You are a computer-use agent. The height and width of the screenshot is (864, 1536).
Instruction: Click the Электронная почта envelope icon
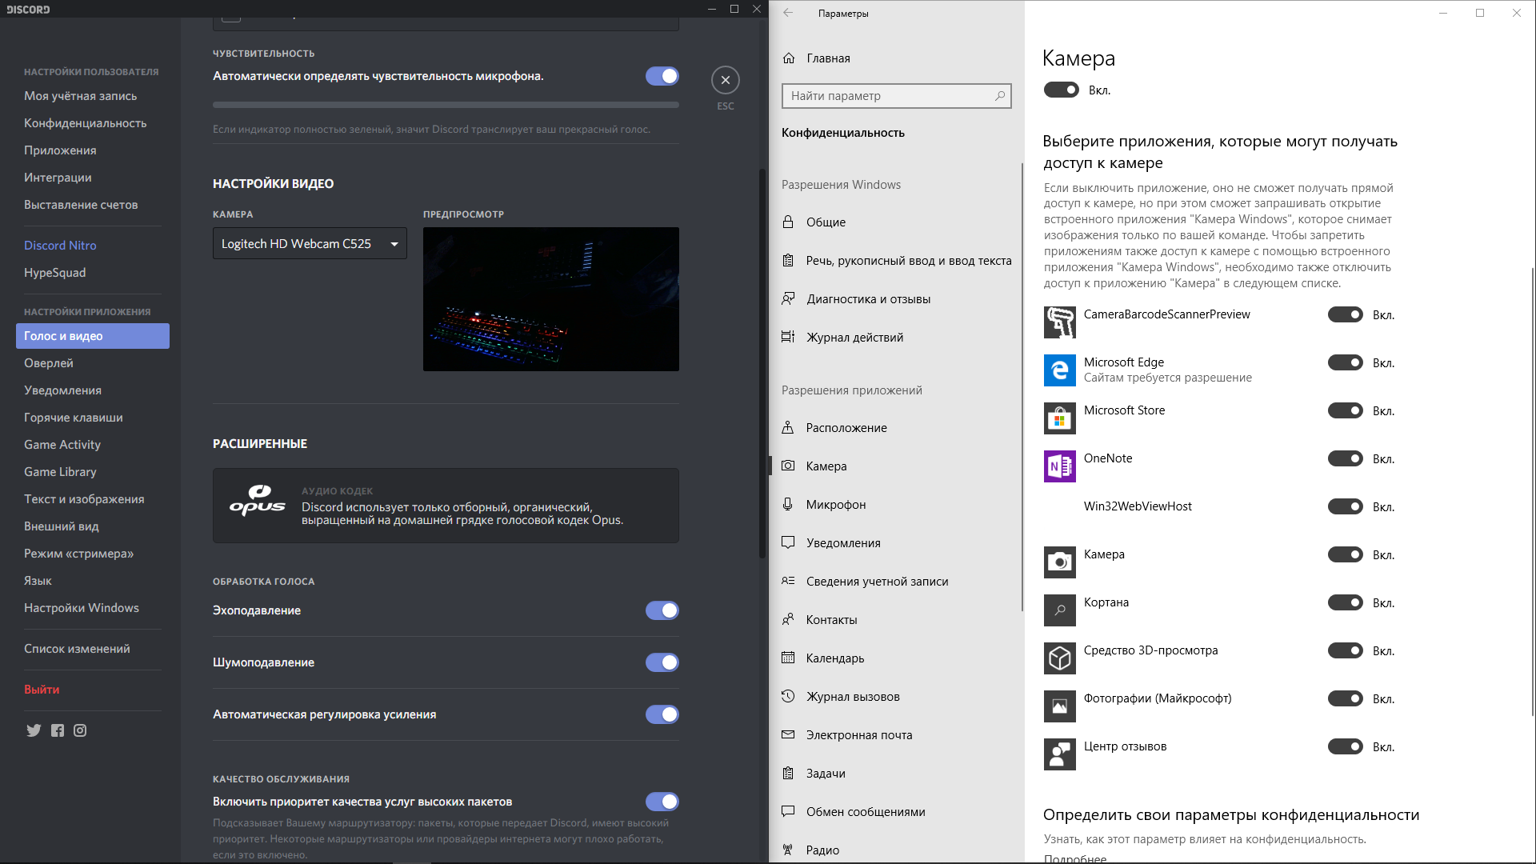click(x=788, y=734)
